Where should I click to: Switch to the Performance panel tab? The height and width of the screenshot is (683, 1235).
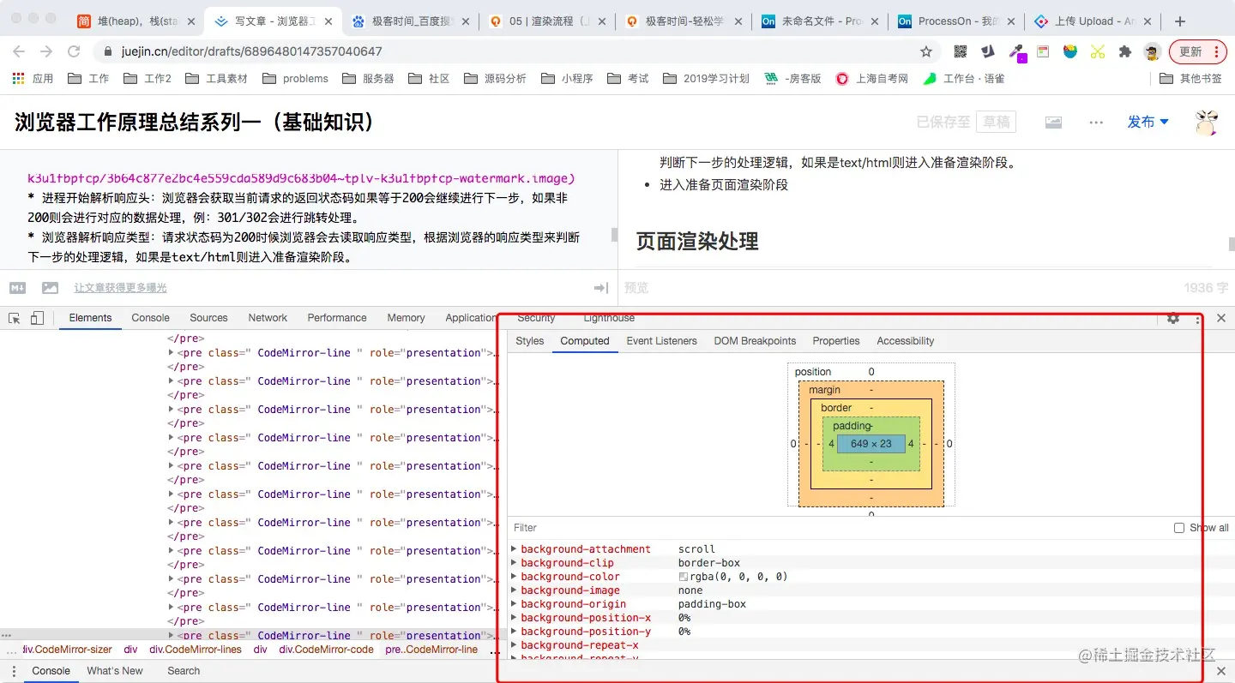337,318
